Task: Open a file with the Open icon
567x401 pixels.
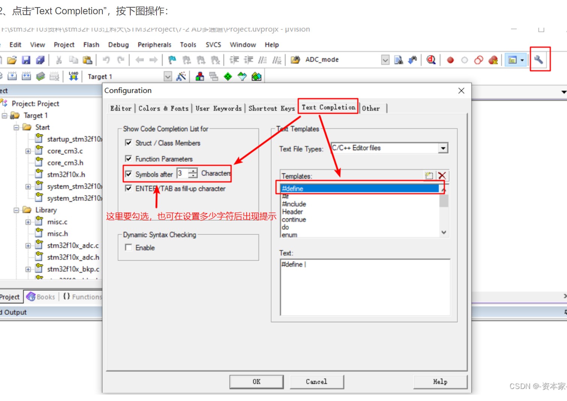Action: tap(12, 60)
